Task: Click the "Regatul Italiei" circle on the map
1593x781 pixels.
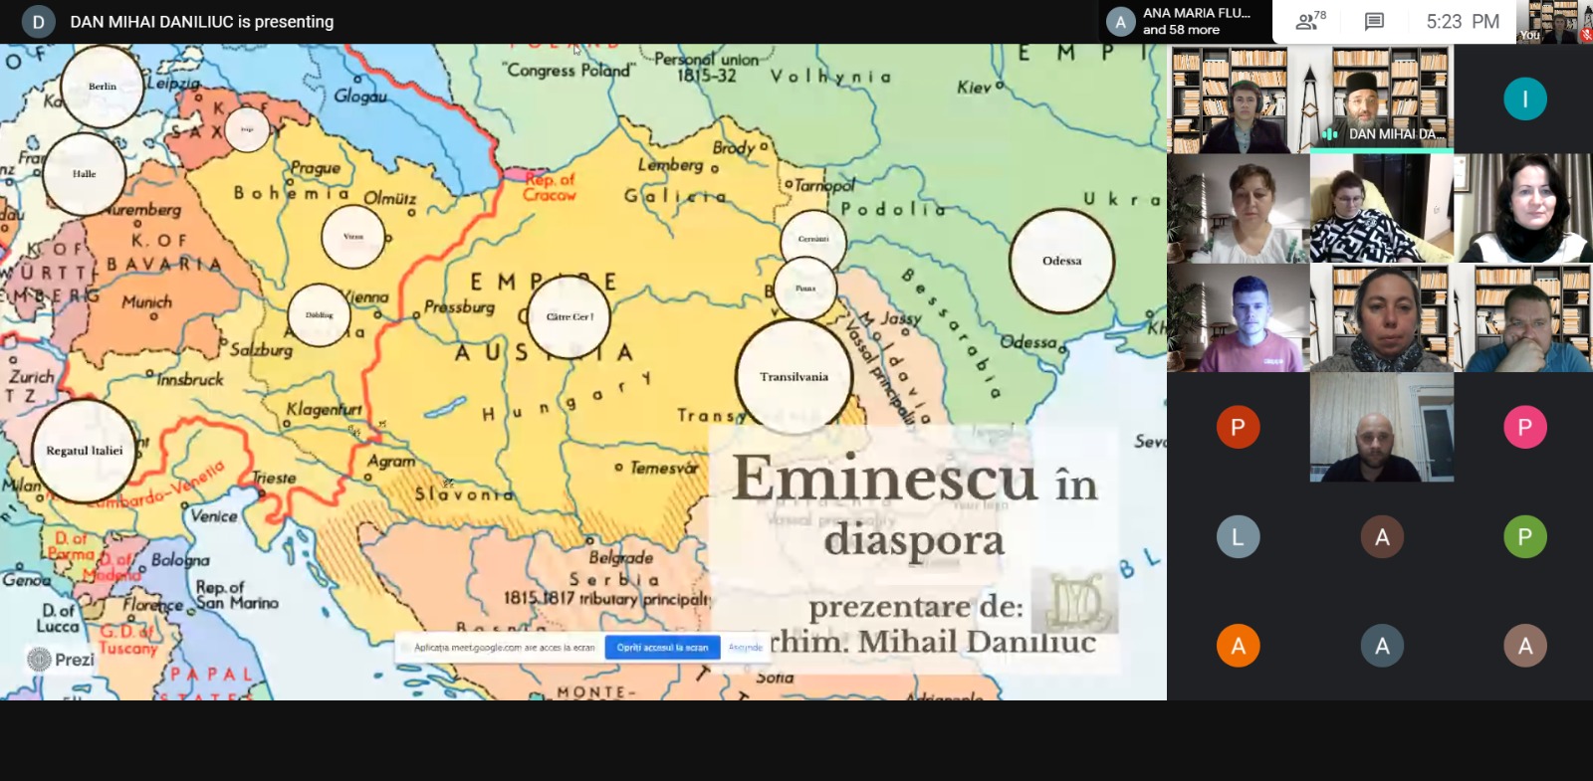Action: [84, 451]
